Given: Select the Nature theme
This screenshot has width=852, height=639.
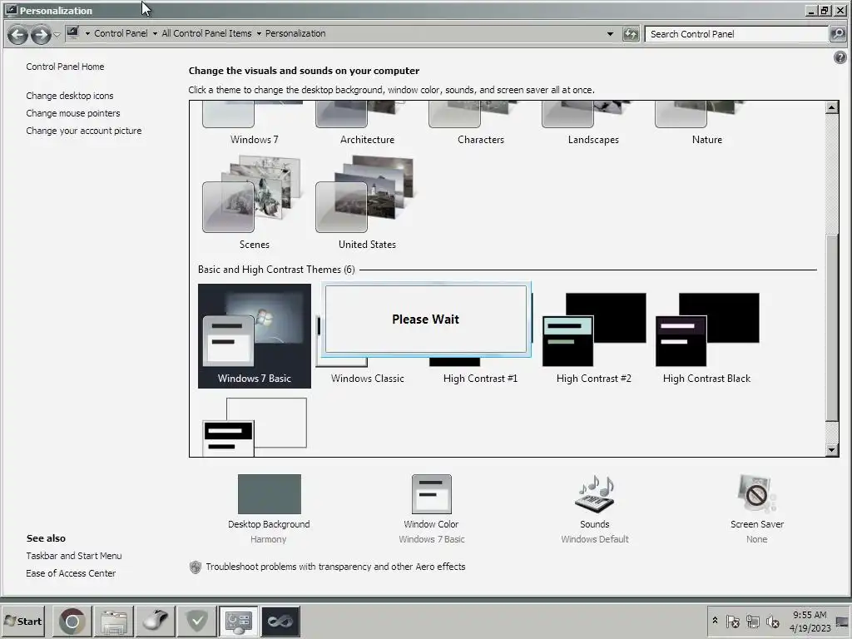Looking at the screenshot, I should (x=706, y=125).
